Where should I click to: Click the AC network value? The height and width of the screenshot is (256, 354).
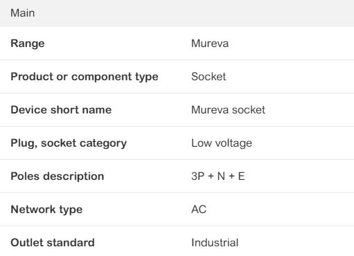199,210
